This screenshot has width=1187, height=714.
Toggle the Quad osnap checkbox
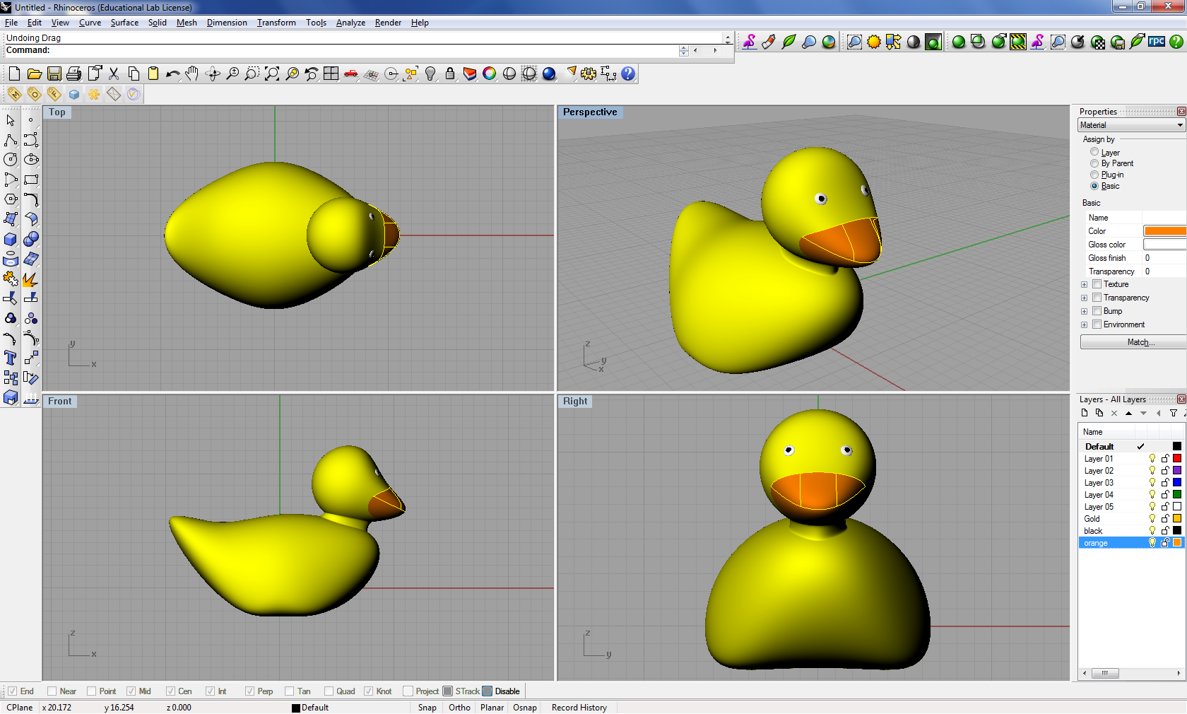point(329,691)
